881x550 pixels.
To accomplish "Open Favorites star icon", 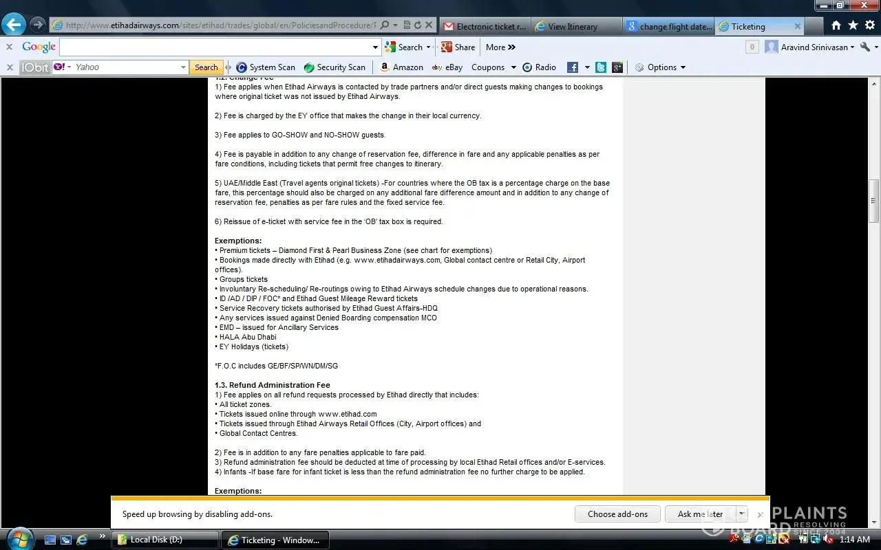I will (x=853, y=25).
